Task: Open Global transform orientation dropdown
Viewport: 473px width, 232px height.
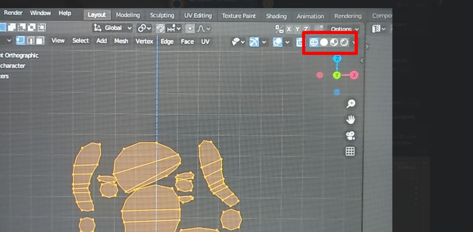Action: [x=113, y=28]
